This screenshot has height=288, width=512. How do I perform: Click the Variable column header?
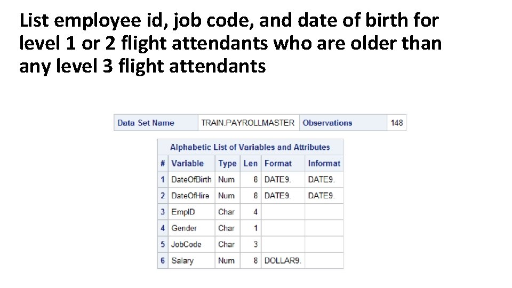191,163
